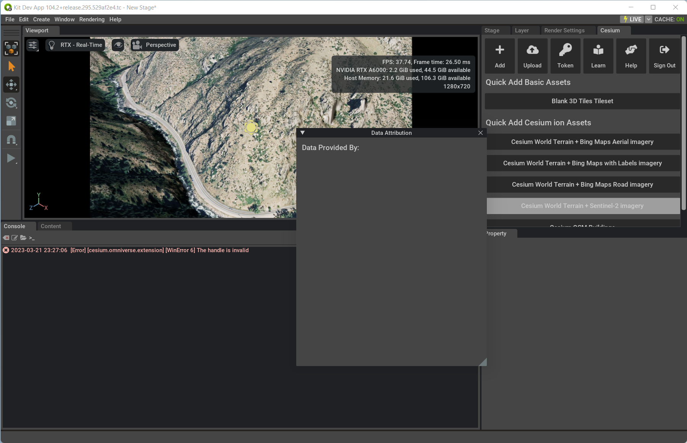This screenshot has height=443, width=687.
Task: Activate the Move tool in left toolbar
Action: pos(11,85)
